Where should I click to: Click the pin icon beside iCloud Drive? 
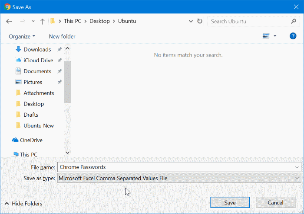click(59, 61)
